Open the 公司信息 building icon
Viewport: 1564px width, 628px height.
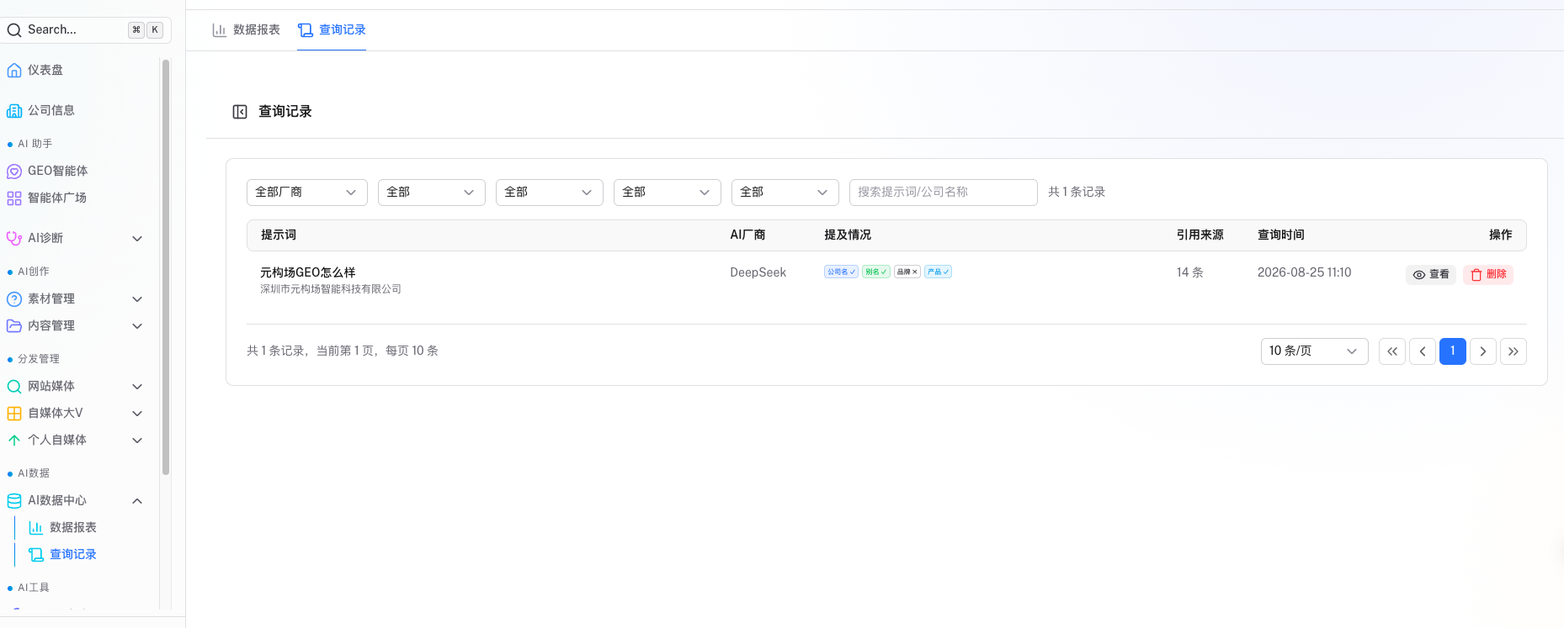click(x=14, y=111)
